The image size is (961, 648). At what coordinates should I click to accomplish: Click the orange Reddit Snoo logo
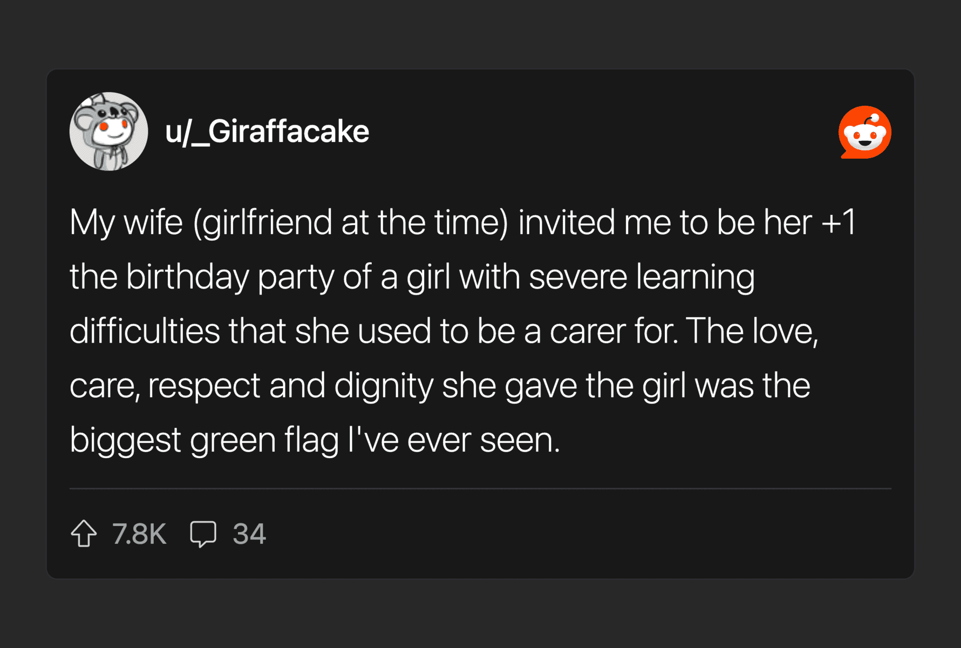[x=864, y=132]
